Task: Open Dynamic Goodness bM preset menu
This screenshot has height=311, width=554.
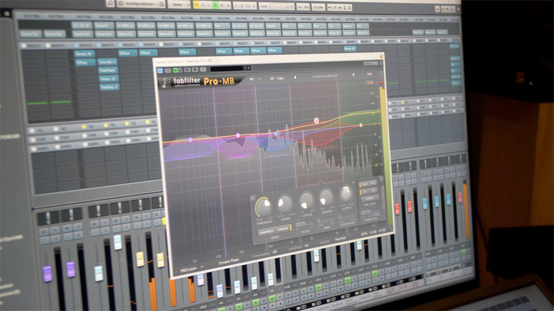Action: [x=325, y=76]
